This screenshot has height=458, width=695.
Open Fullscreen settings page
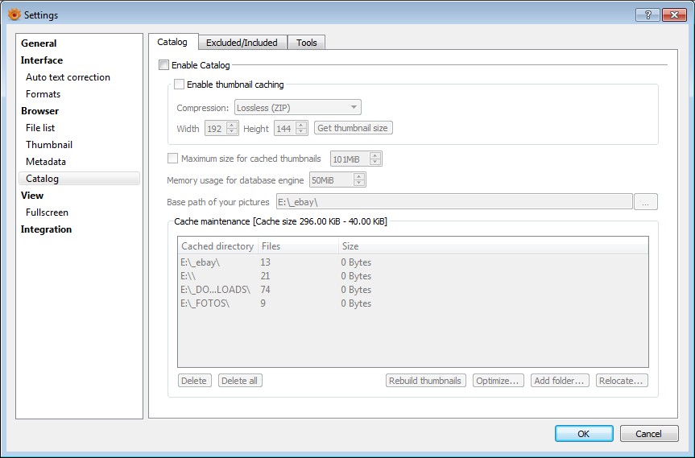47,212
